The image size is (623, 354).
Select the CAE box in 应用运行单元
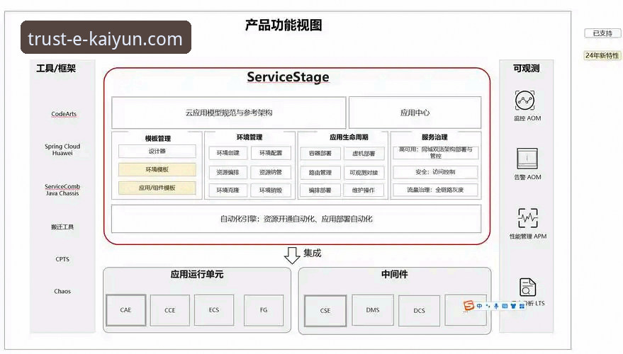point(126,310)
